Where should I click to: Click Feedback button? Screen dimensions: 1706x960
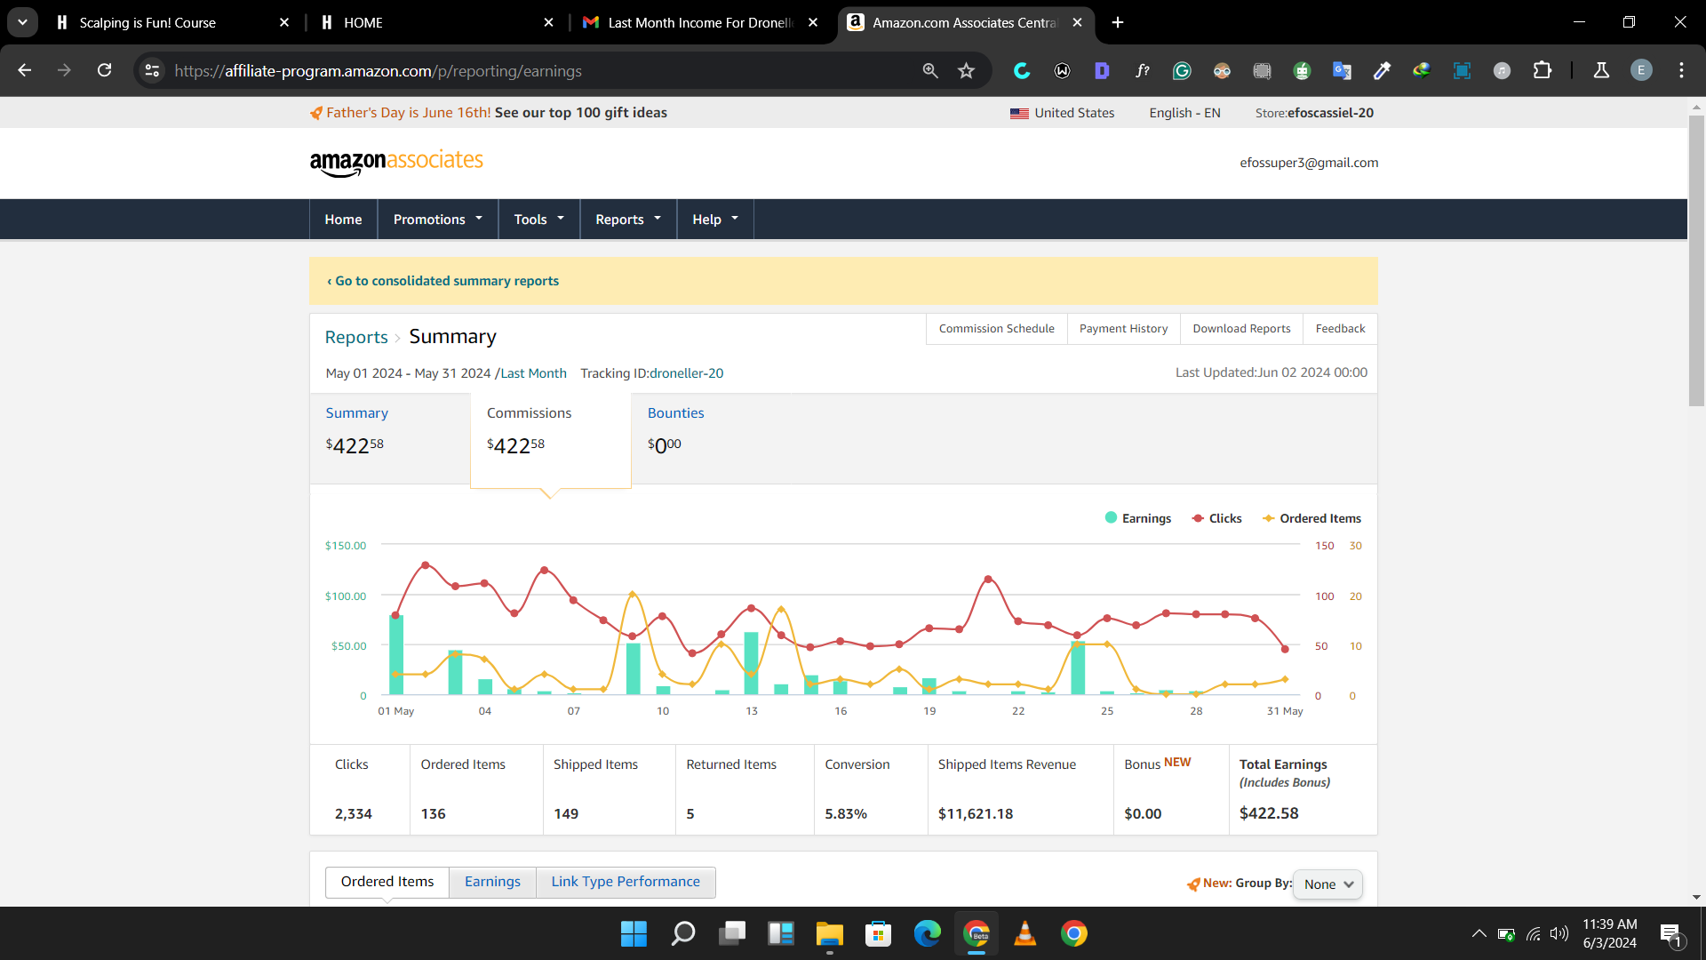coord(1340,329)
